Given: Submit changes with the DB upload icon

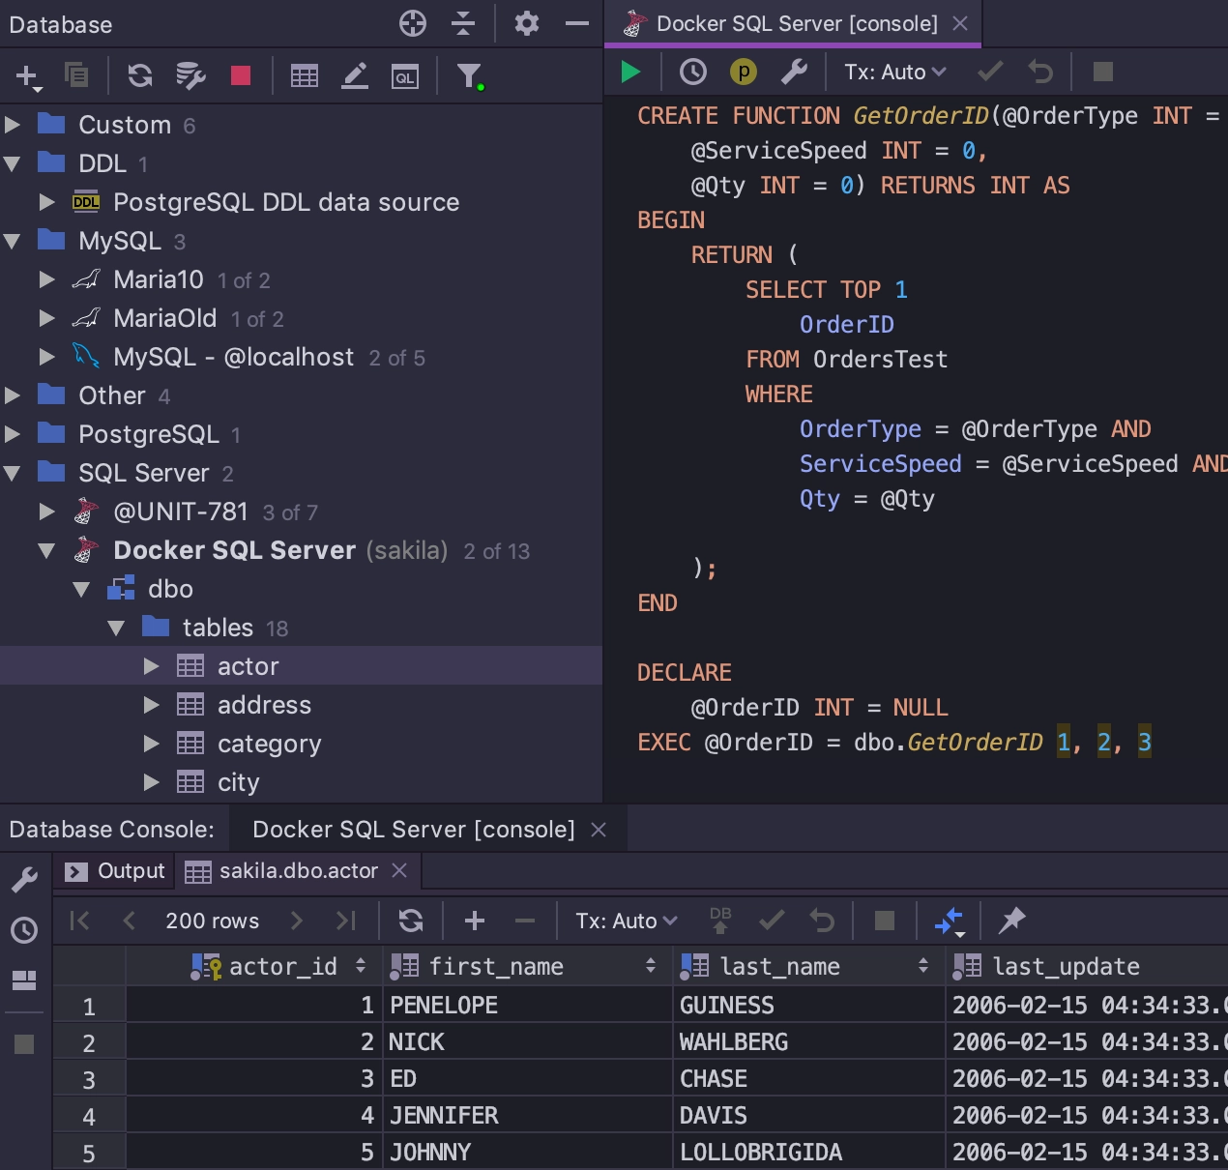Looking at the screenshot, I should point(720,920).
